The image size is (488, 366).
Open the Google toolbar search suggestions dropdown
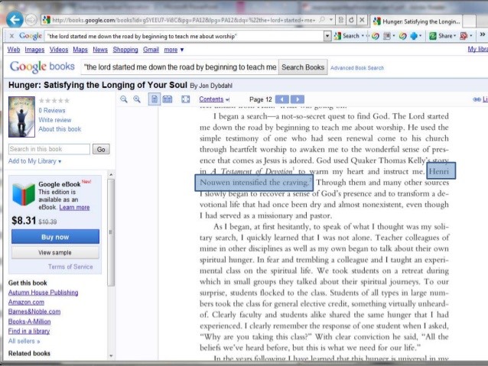click(327, 36)
